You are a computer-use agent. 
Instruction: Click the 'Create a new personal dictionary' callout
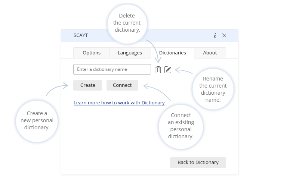click(37, 120)
